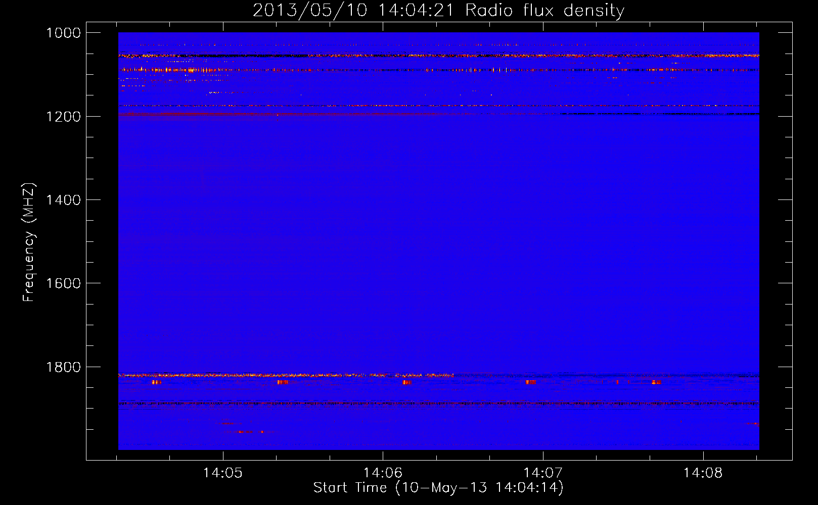Click the 1800 frequency tick label

pyautogui.click(x=63, y=367)
